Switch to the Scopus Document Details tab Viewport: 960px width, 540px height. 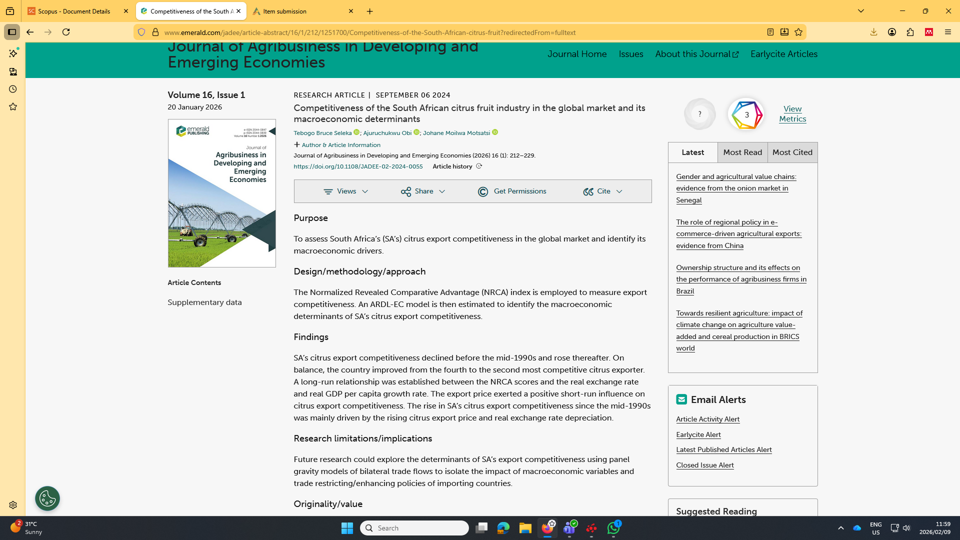[74, 11]
